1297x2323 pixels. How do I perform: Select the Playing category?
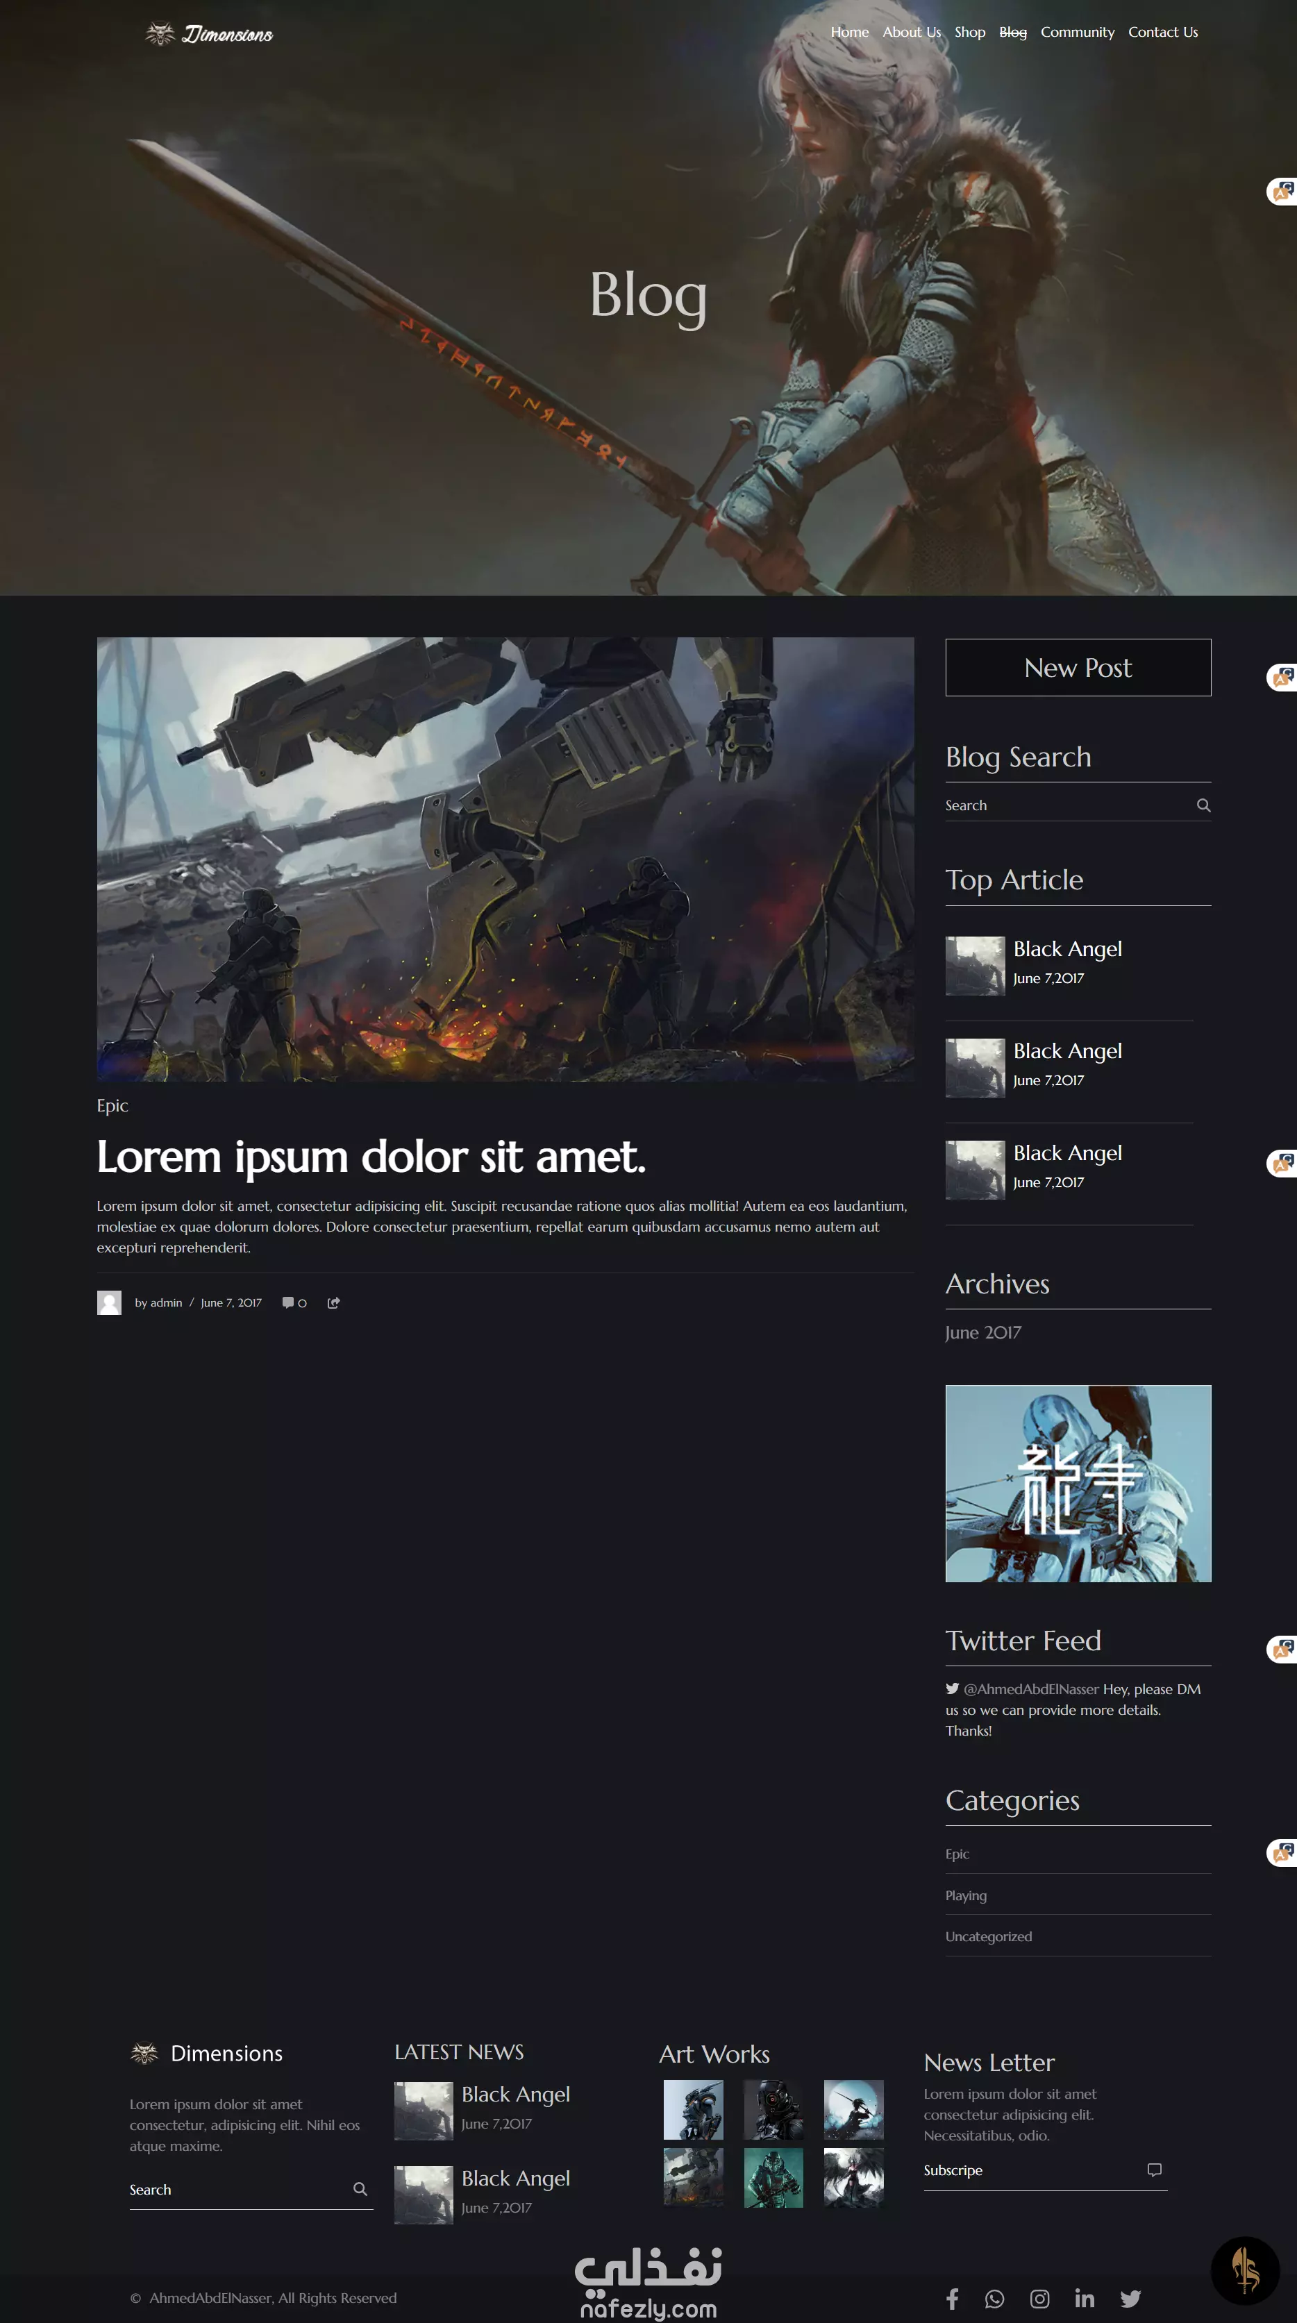(965, 1895)
